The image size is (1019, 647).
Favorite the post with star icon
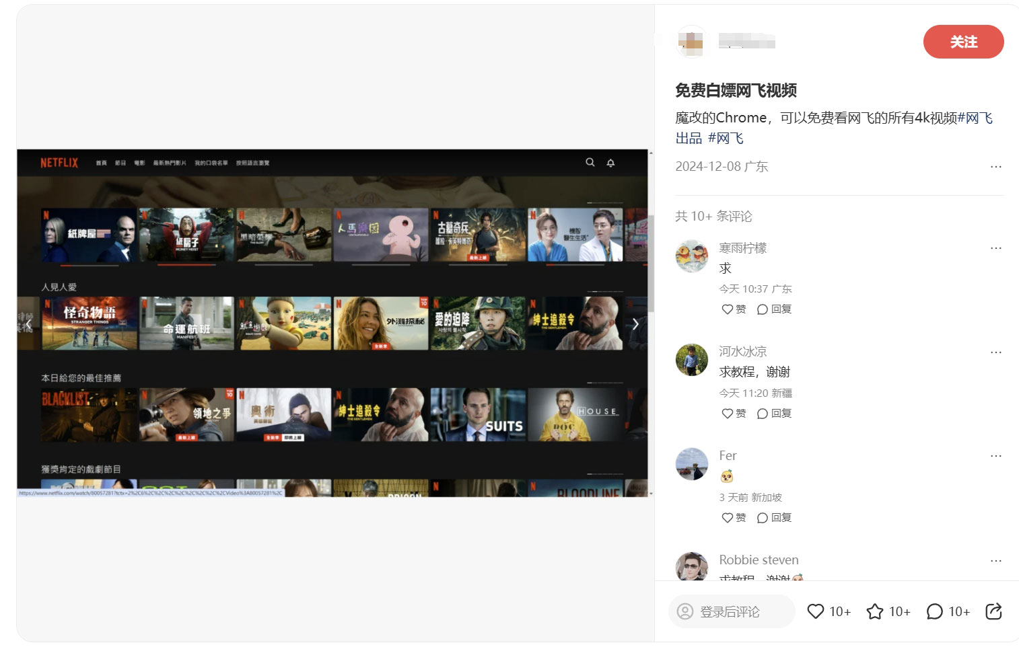(875, 611)
